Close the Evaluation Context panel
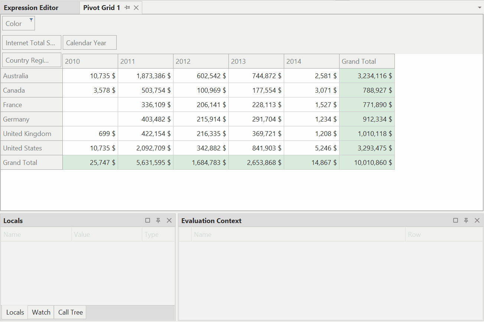Screen dimensions: 484x322 pos(477,220)
